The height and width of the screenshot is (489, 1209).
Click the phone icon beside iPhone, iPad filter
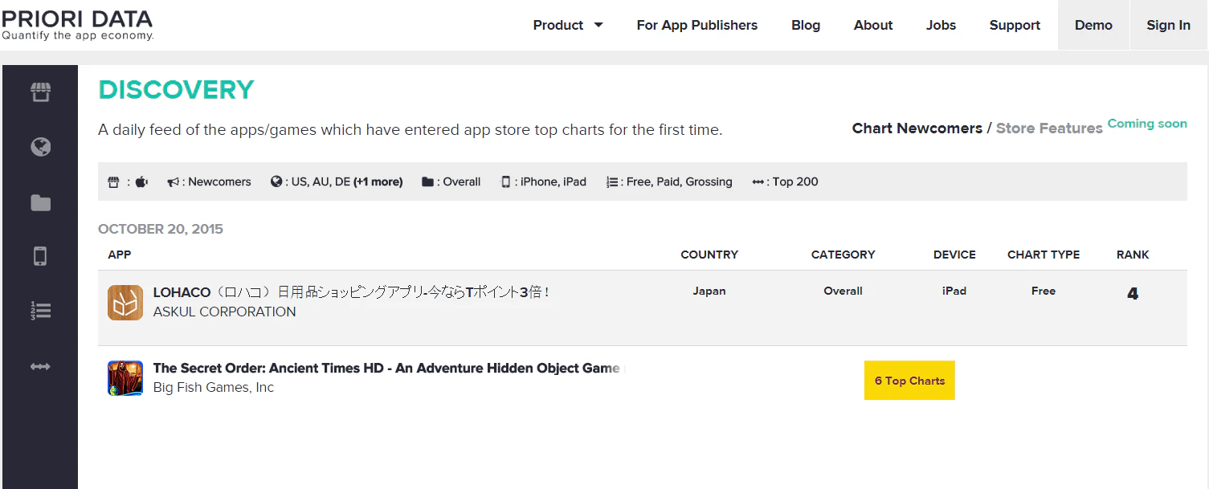pos(506,182)
